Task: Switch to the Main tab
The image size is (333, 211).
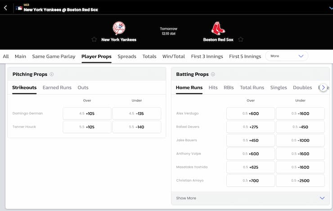Action: pos(20,56)
